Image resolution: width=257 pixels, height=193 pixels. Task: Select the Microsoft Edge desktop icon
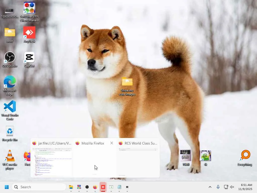pyautogui.click(x=10, y=86)
